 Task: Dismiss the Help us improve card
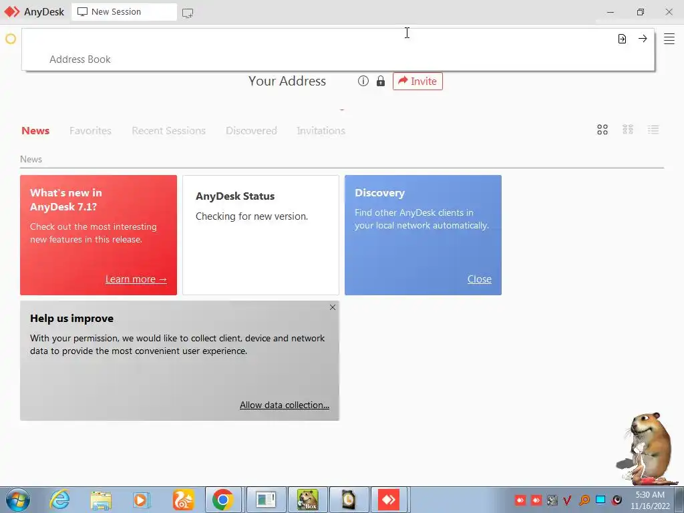pyautogui.click(x=333, y=307)
